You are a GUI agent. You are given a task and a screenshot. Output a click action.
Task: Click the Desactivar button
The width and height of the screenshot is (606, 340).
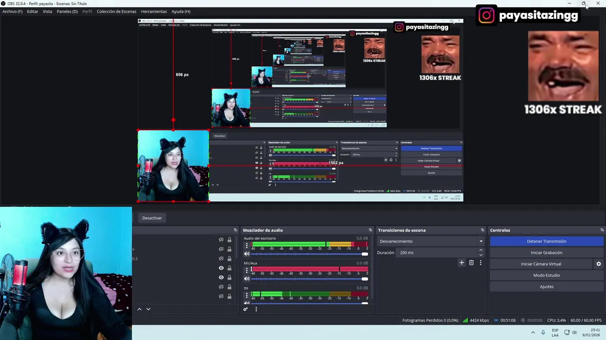(x=152, y=218)
